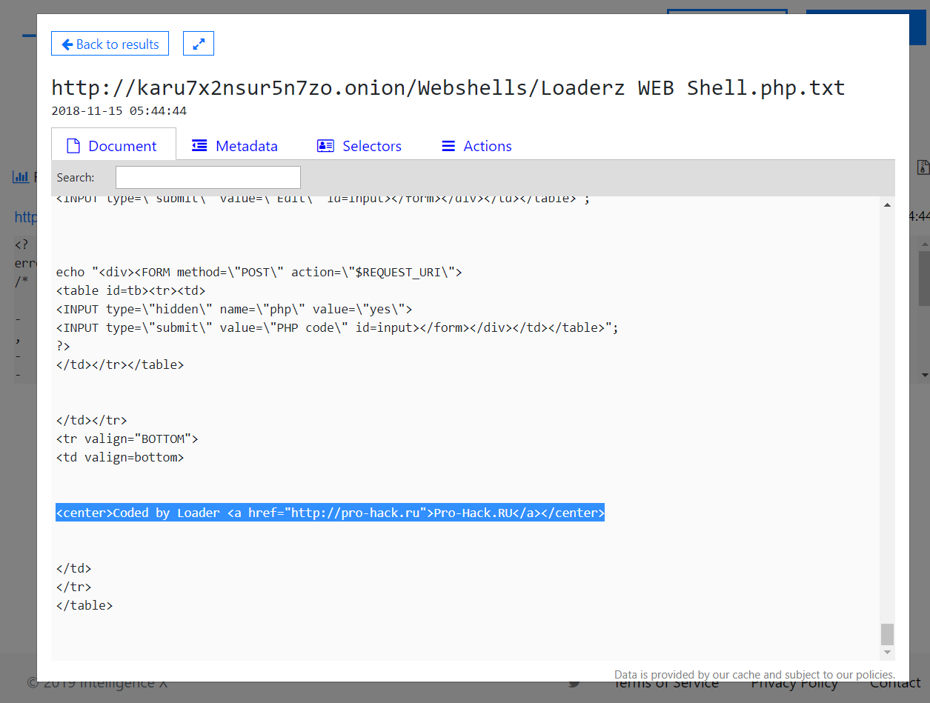Click the Actions tab hamburger icon
Image resolution: width=930 pixels, height=703 pixels.
point(448,146)
